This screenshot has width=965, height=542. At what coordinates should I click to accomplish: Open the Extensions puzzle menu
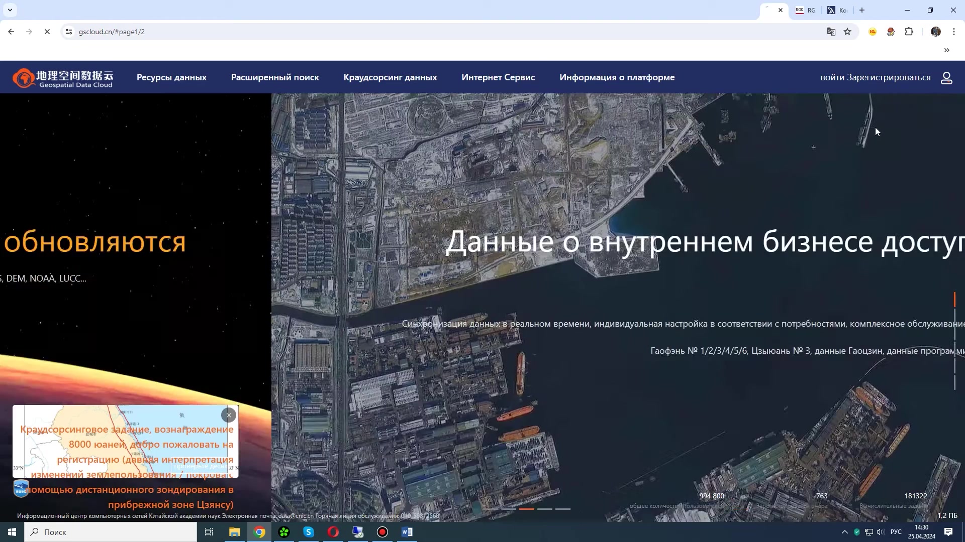coord(909,32)
